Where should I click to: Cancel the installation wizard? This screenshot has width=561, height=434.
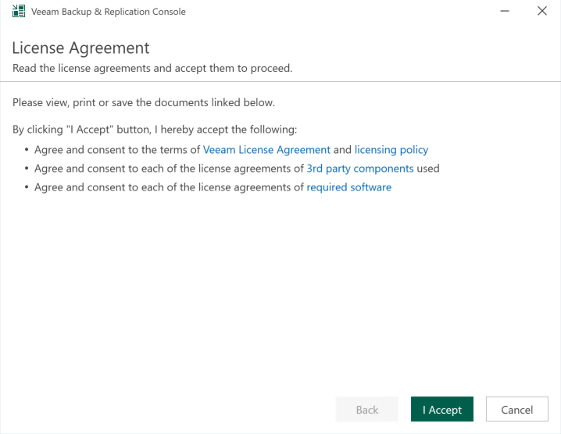click(516, 410)
